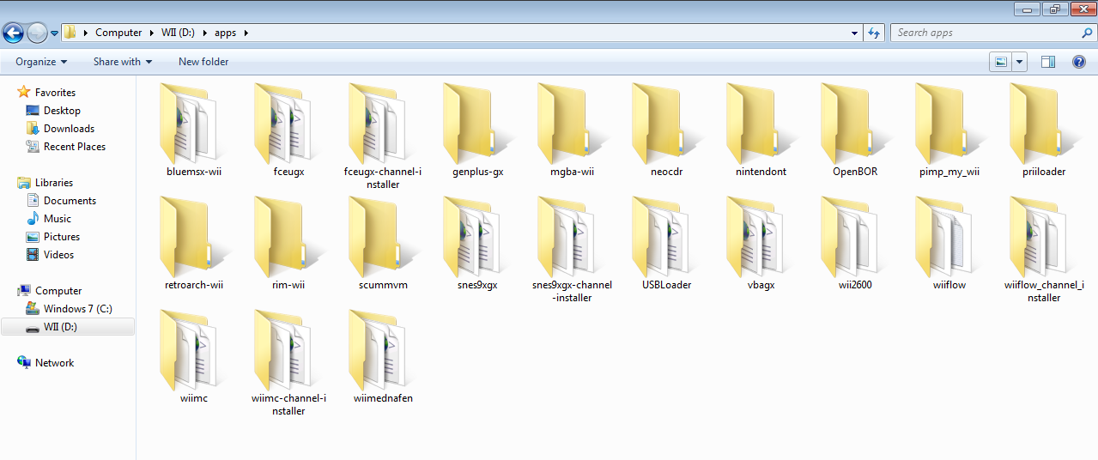Toggle the preview pane button
The height and width of the screenshot is (460, 1098).
pyautogui.click(x=1047, y=62)
